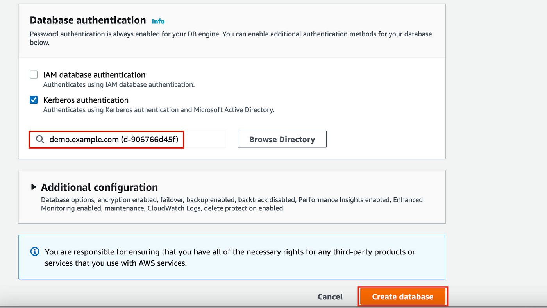547x308 pixels.
Task: Click the Cancel button
Action: click(x=330, y=297)
